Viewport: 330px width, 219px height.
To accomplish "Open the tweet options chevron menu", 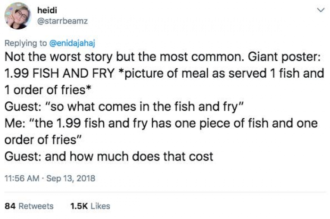I will click(321, 10).
